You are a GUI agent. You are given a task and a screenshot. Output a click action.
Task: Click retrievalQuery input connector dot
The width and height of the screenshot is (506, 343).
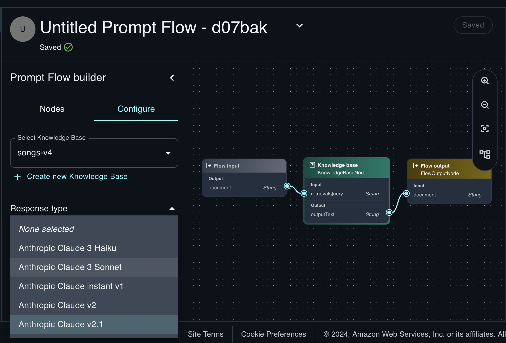(x=304, y=193)
